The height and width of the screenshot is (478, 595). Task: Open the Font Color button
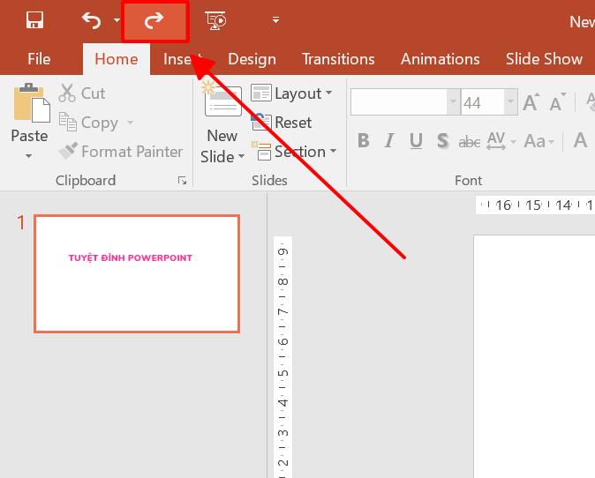coord(581,140)
